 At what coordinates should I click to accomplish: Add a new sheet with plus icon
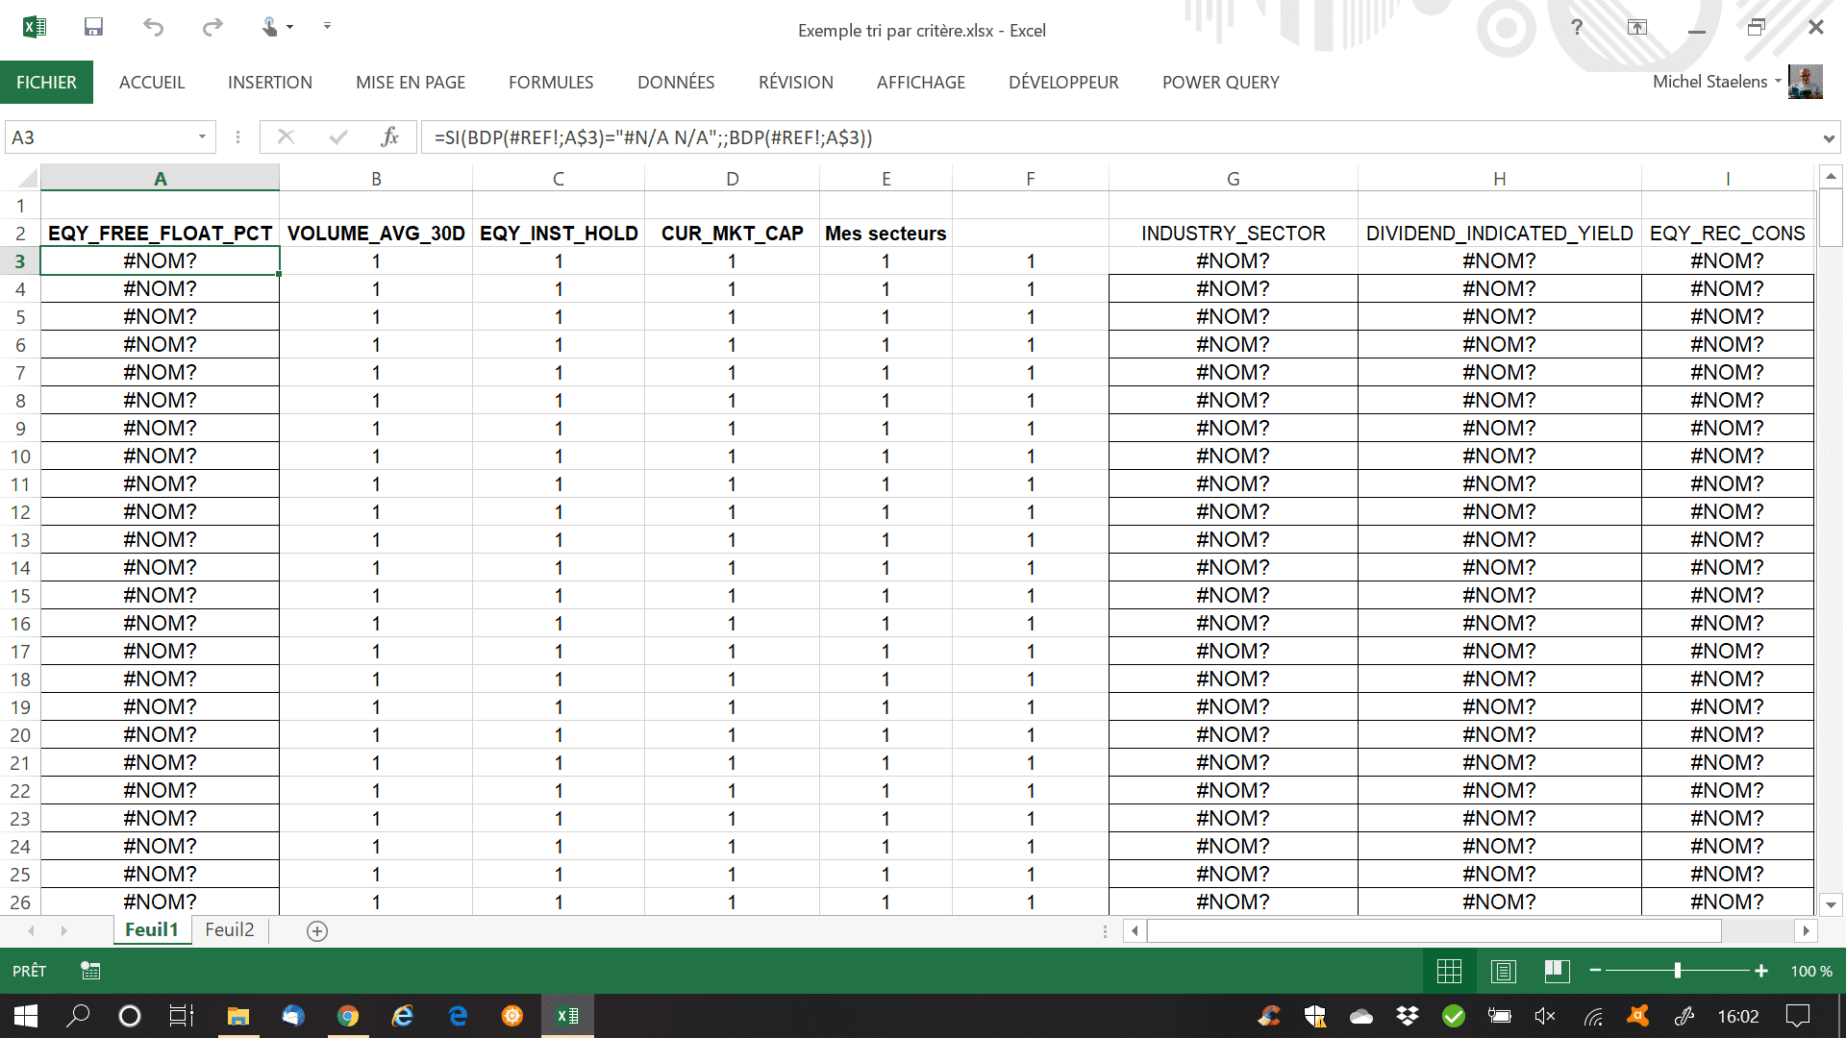pos(317,930)
